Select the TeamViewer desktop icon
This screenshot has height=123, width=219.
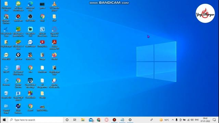click(x=30, y=43)
